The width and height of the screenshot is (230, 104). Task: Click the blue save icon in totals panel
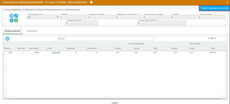click(12, 16)
